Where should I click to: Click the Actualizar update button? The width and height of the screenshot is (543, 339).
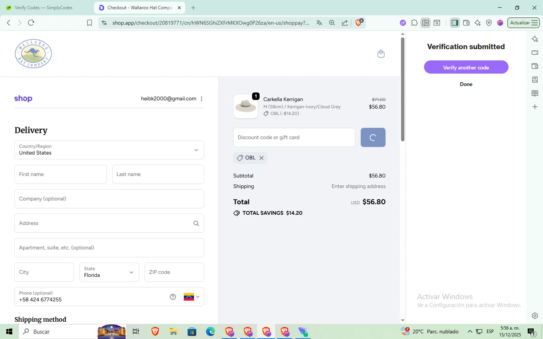523,23
